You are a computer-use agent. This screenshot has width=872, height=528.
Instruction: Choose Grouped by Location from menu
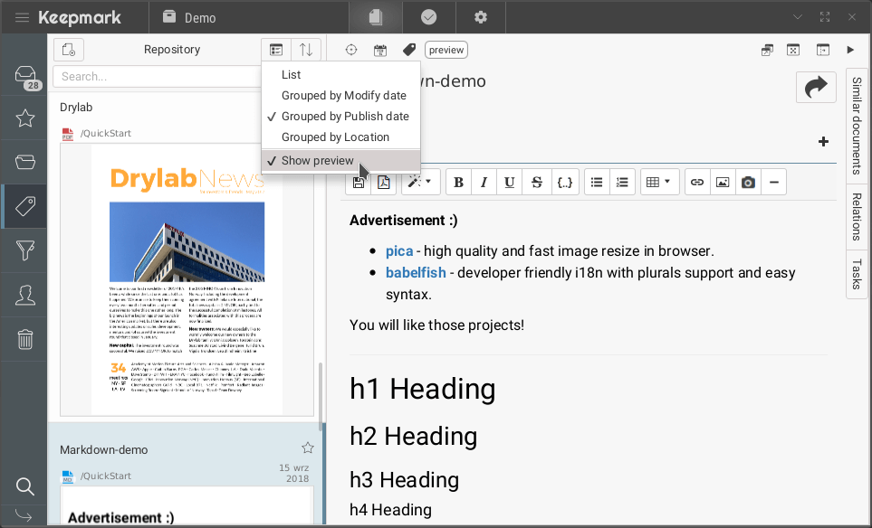pyautogui.click(x=335, y=137)
